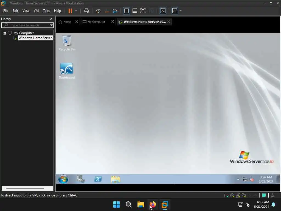Pause the virtual machine with the orange button
The width and height of the screenshot is (281, 211).
pyautogui.click(x=70, y=11)
